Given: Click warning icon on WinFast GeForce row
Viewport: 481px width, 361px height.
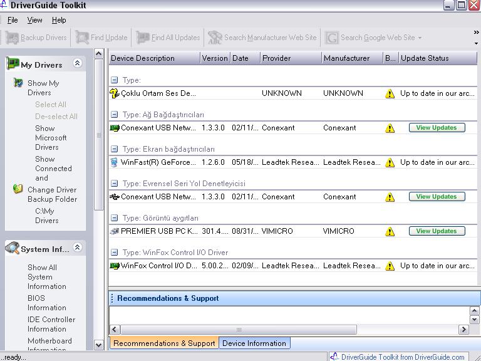Looking at the screenshot, I should point(390,162).
